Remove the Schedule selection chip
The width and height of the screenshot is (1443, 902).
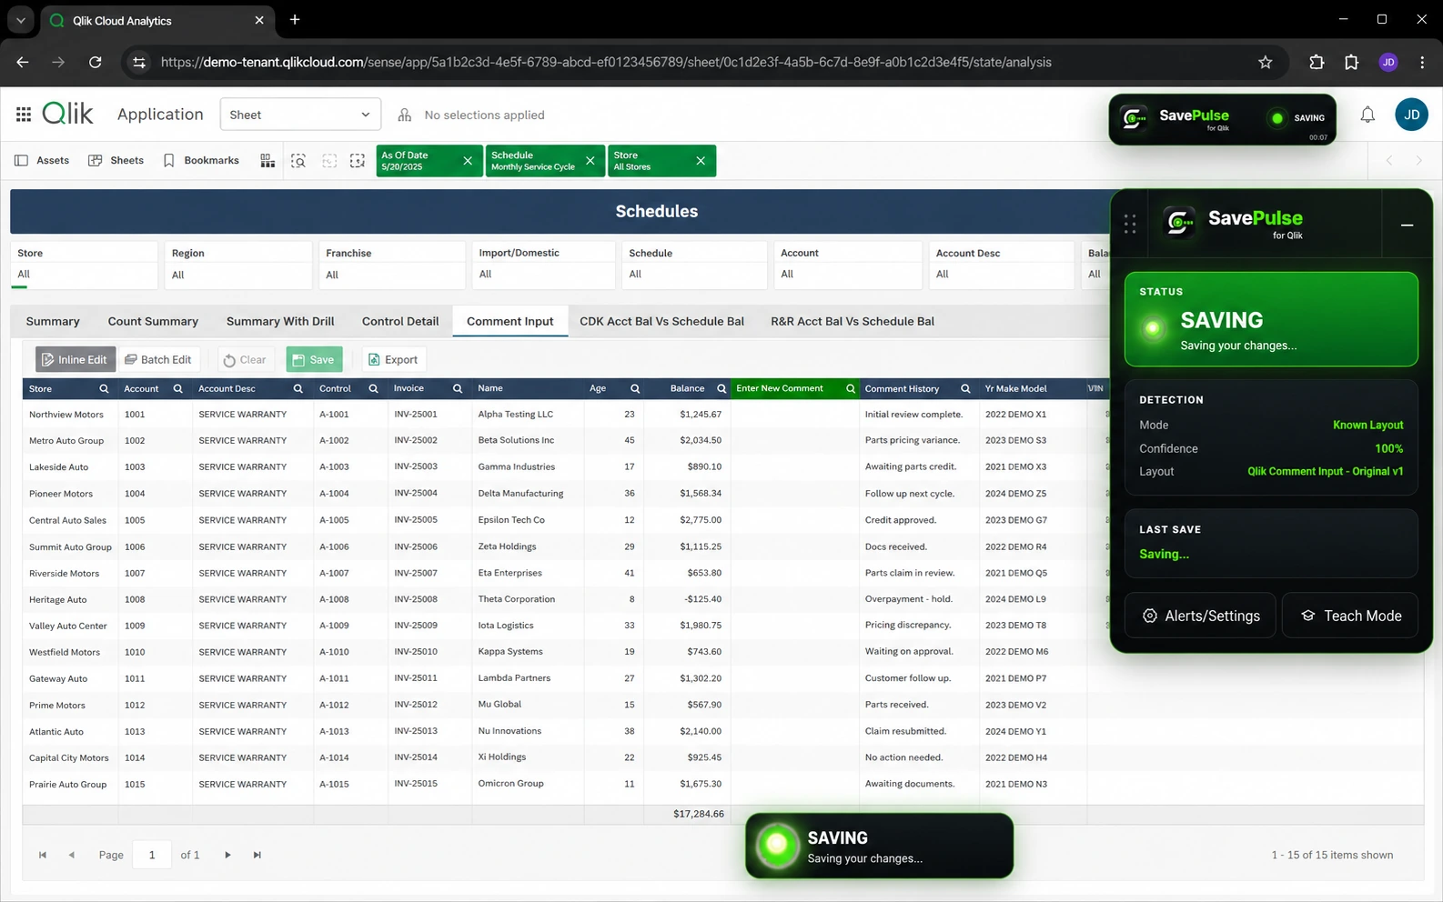coord(590,161)
